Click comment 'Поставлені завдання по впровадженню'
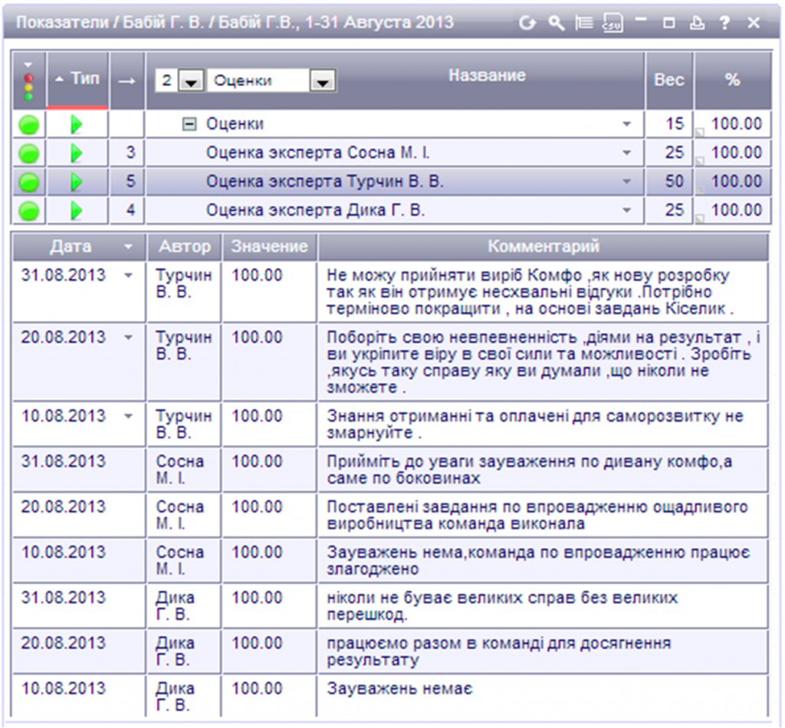The image size is (785, 728). (x=537, y=516)
